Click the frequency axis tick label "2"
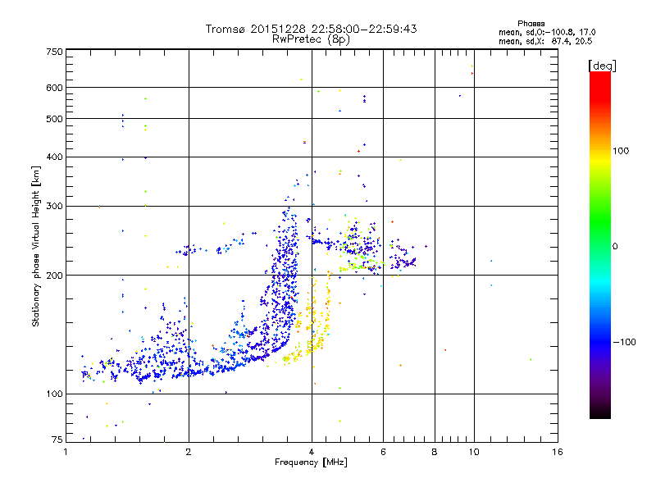Viewport: 656px width, 492px height. pyautogui.click(x=189, y=452)
